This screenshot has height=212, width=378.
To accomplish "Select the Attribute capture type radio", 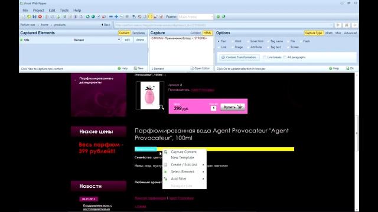I will coord(248,47).
